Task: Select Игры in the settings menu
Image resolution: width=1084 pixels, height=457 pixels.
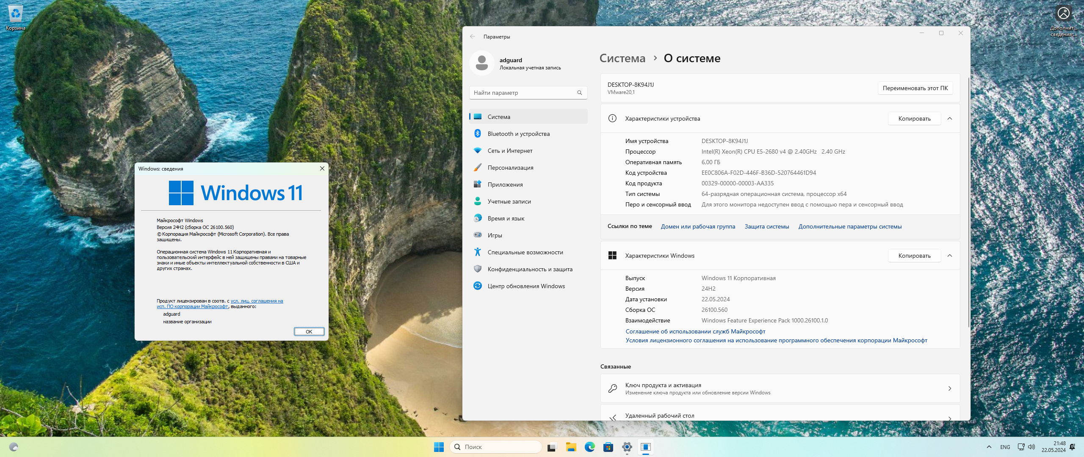Action: point(495,235)
